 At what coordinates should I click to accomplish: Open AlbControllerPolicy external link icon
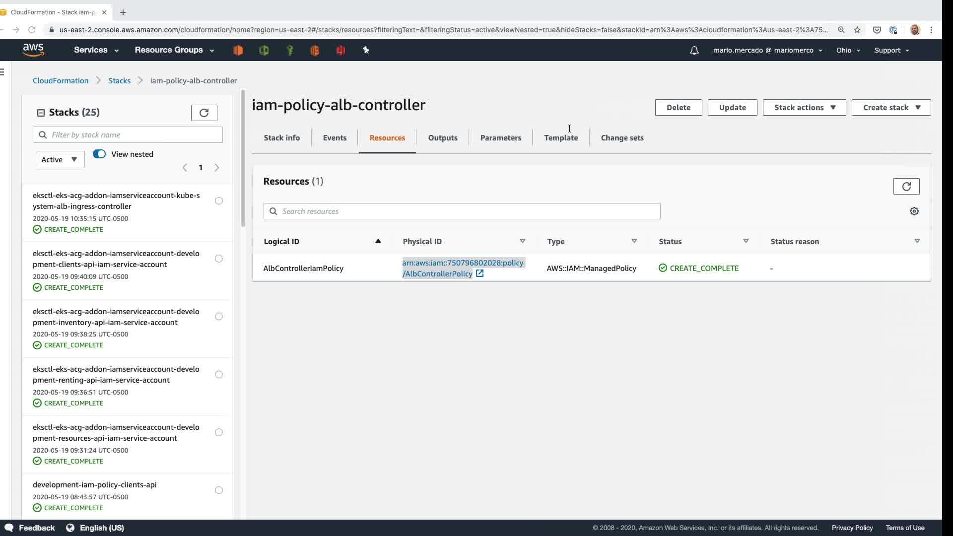479,273
